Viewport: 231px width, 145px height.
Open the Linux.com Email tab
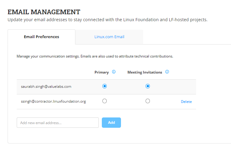pyautogui.click(x=109, y=37)
